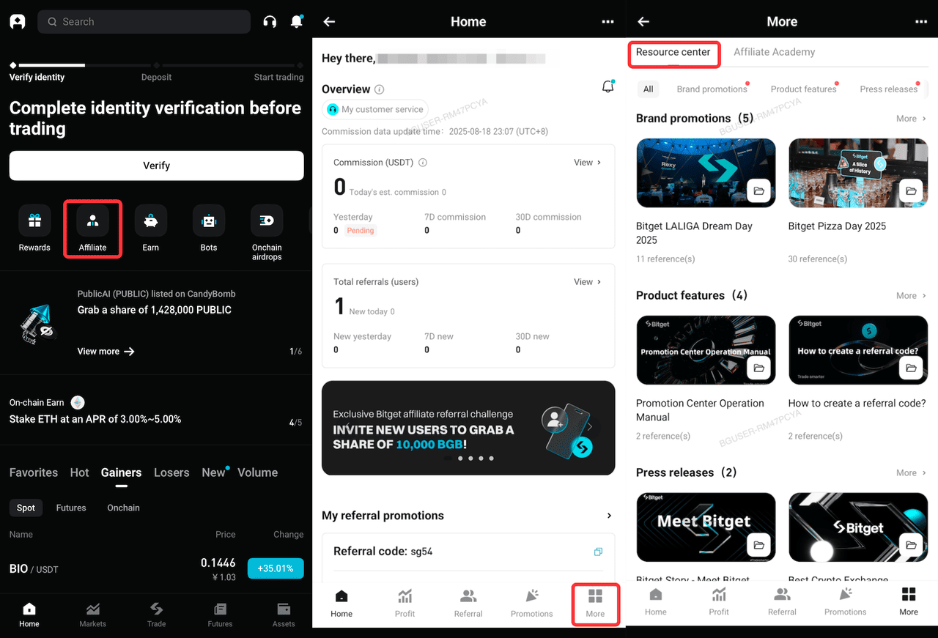Open the Onchain airdrops icon
Screen dimensions: 938x638
click(x=267, y=220)
